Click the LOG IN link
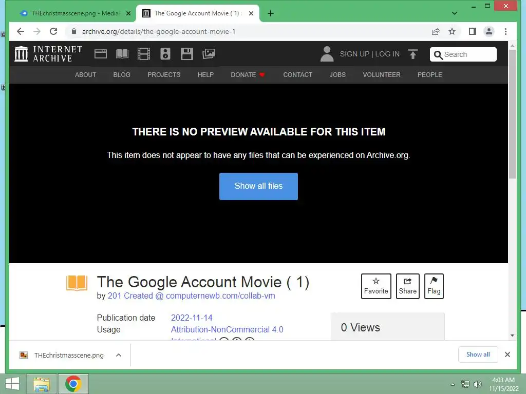The height and width of the screenshot is (394, 526). pyautogui.click(x=387, y=54)
